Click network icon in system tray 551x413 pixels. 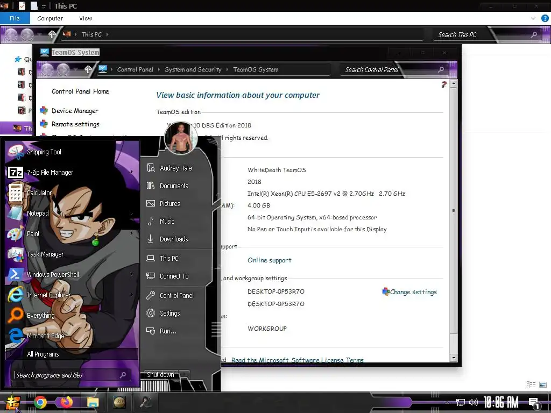[461, 402]
